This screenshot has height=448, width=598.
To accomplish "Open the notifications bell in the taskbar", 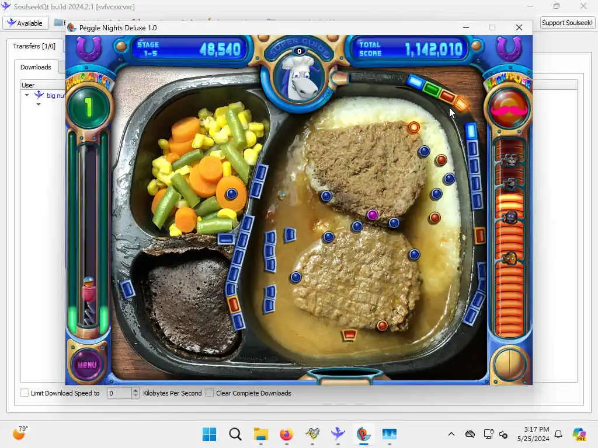I will coord(558,434).
